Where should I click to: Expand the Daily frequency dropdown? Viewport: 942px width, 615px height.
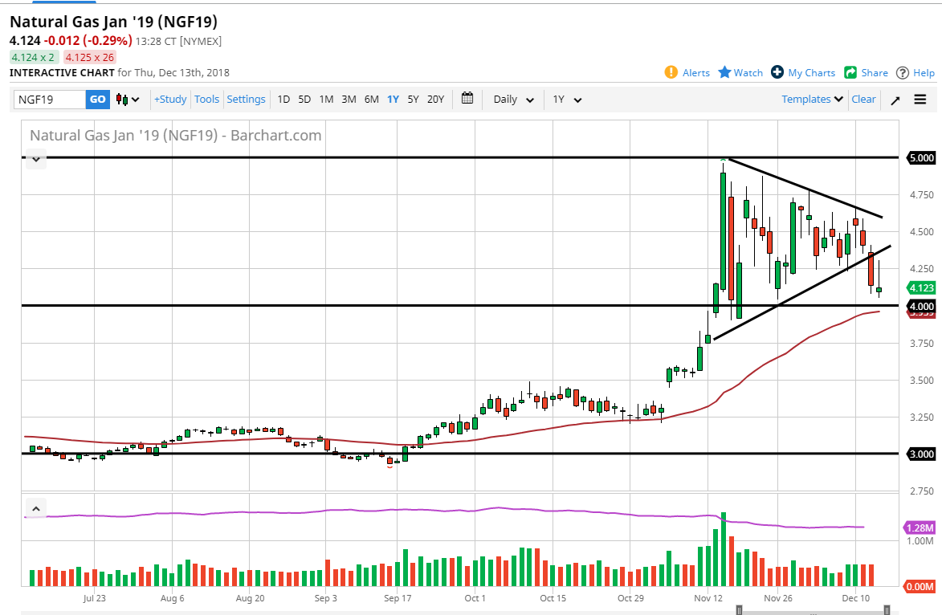pos(513,100)
